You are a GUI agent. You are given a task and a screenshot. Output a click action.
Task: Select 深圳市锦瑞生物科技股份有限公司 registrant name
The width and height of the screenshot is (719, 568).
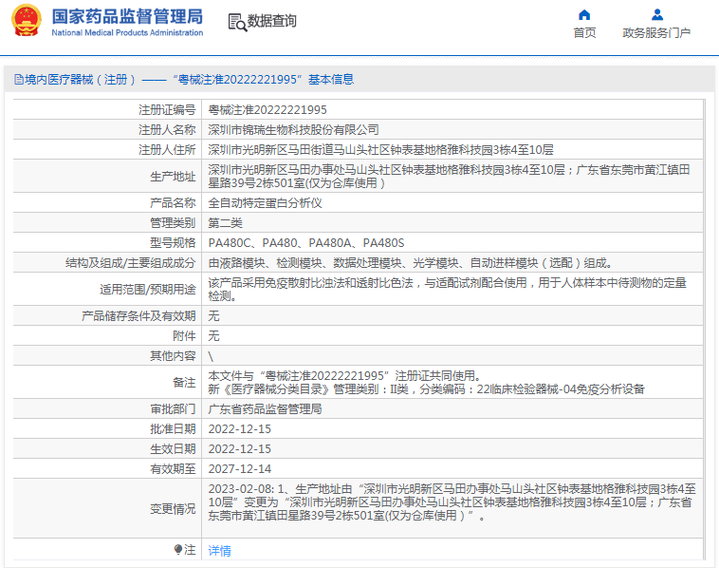[293, 130]
